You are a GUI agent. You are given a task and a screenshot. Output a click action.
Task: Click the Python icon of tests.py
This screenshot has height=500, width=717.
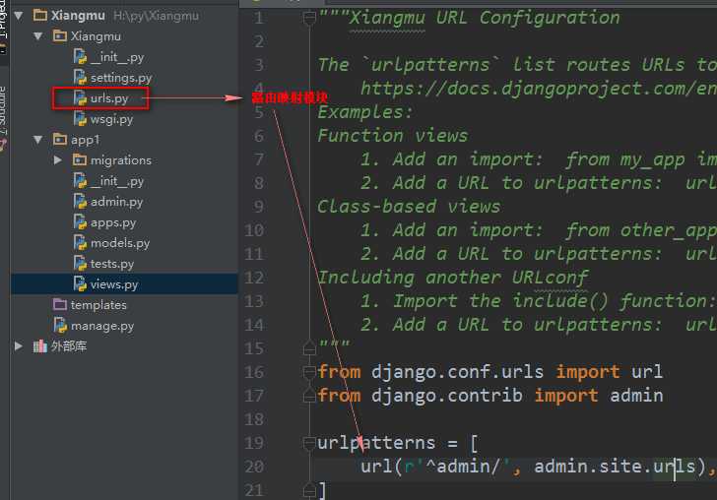pos(80,263)
